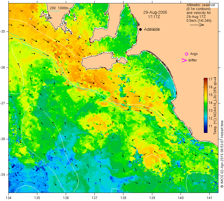Click the 13 value on temperature scale

(x=211, y=111)
